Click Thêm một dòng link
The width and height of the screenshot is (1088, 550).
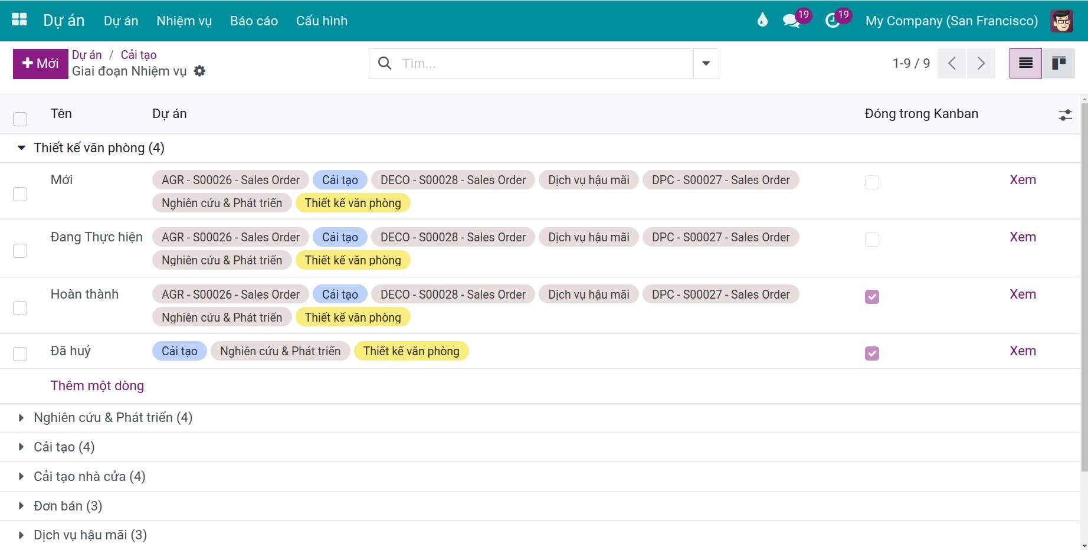coord(97,385)
